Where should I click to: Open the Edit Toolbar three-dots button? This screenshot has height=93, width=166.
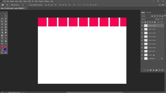[6, 44]
